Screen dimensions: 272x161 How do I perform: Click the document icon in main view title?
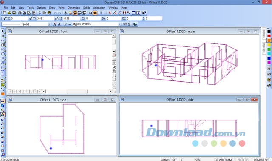pos(122,31)
